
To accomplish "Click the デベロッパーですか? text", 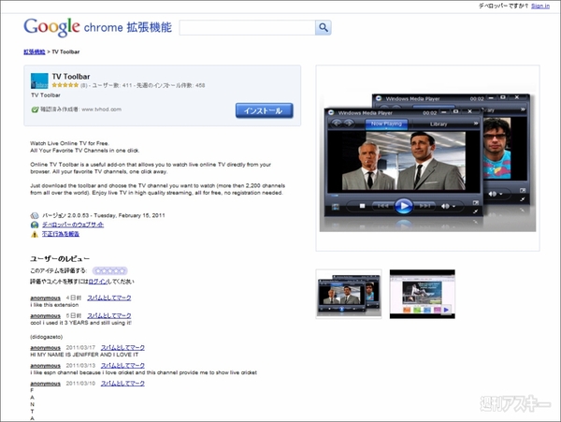I will (x=503, y=7).
